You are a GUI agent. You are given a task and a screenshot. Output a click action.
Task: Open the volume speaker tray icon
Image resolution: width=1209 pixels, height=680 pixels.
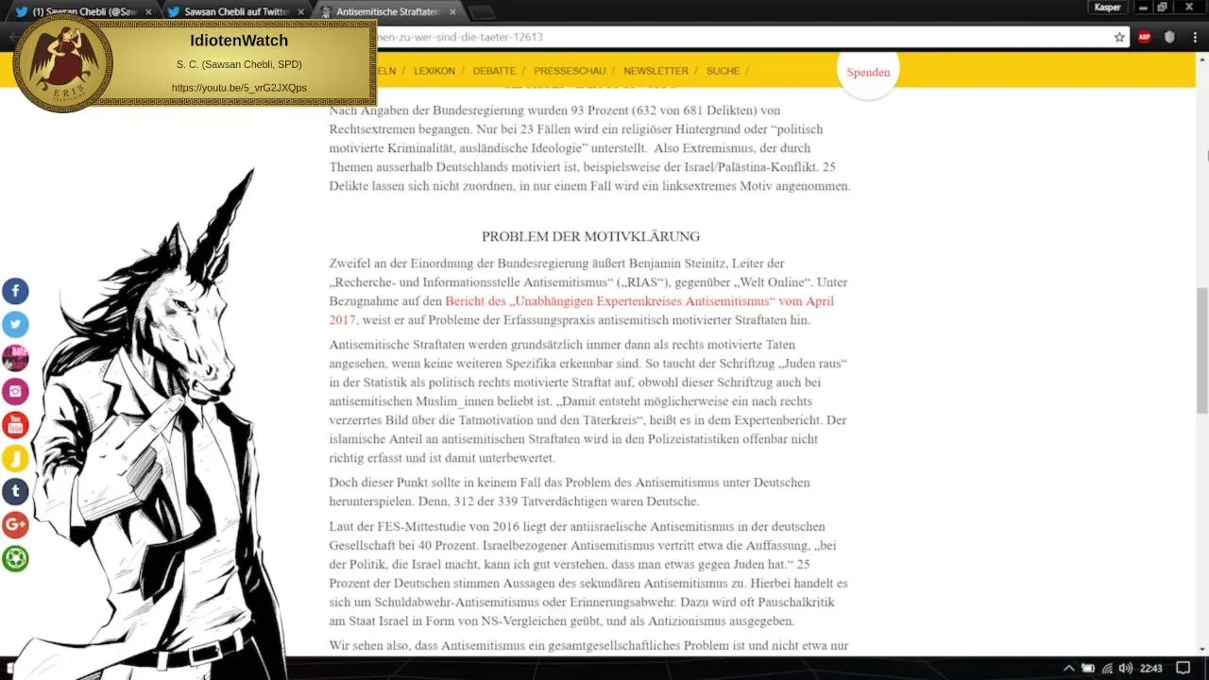point(1125,668)
